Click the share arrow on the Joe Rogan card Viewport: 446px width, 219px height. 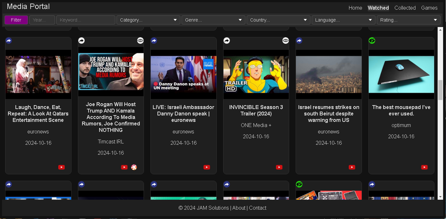[x=81, y=41]
